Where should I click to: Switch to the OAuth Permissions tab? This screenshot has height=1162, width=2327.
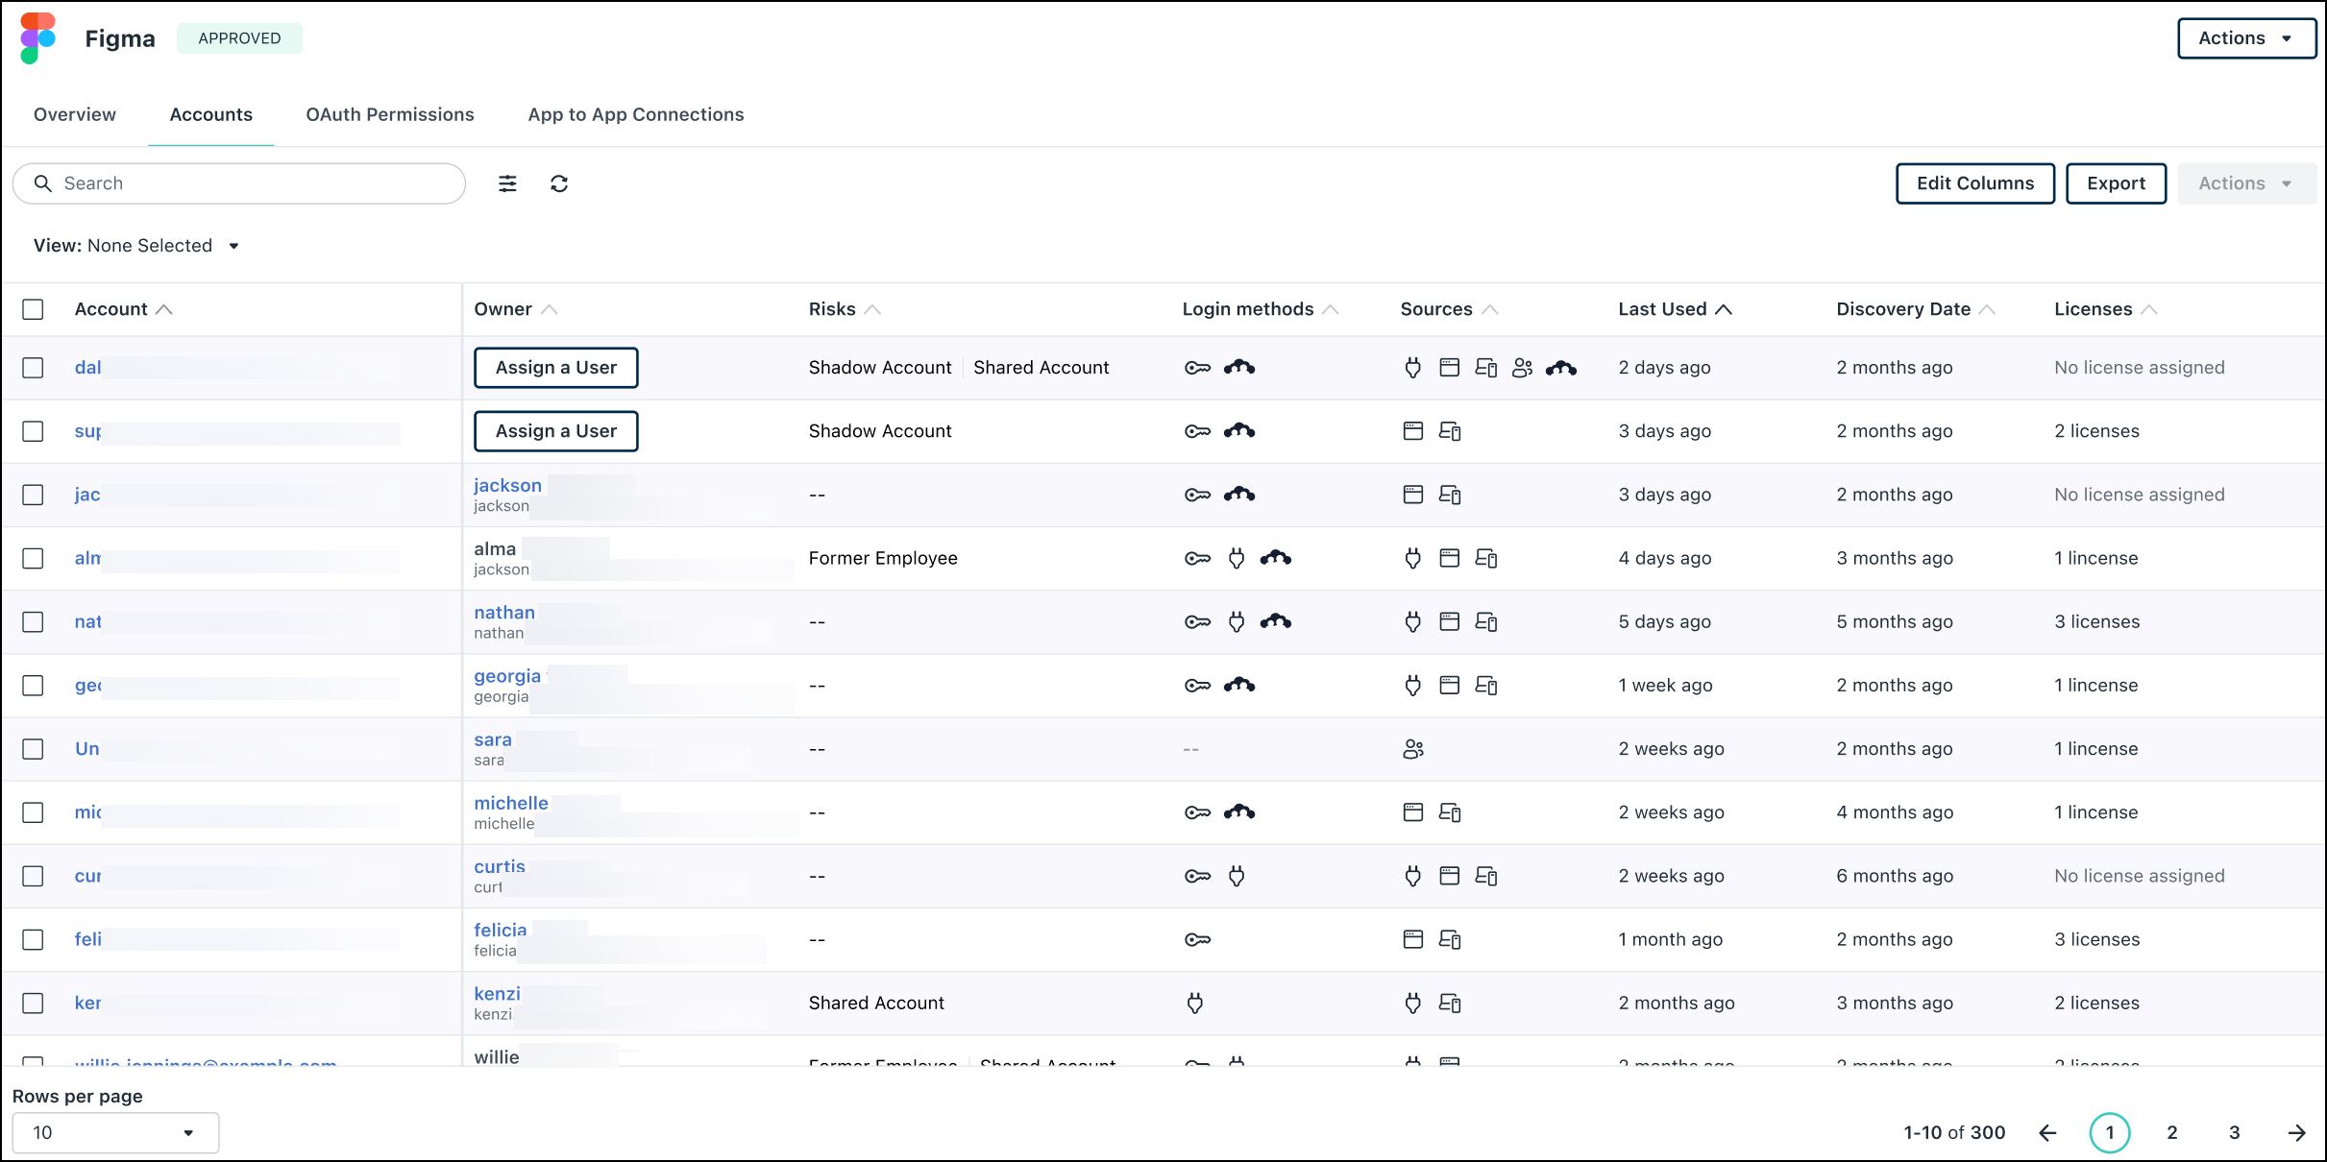[390, 114]
